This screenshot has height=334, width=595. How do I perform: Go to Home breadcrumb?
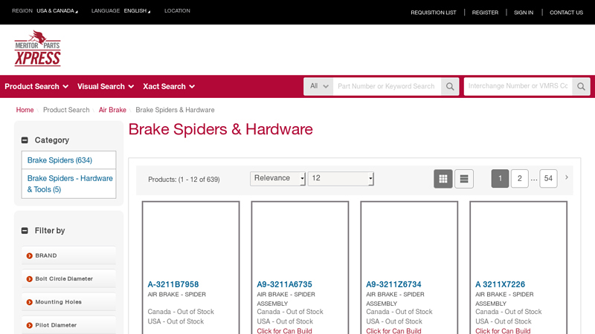click(x=25, y=110)
